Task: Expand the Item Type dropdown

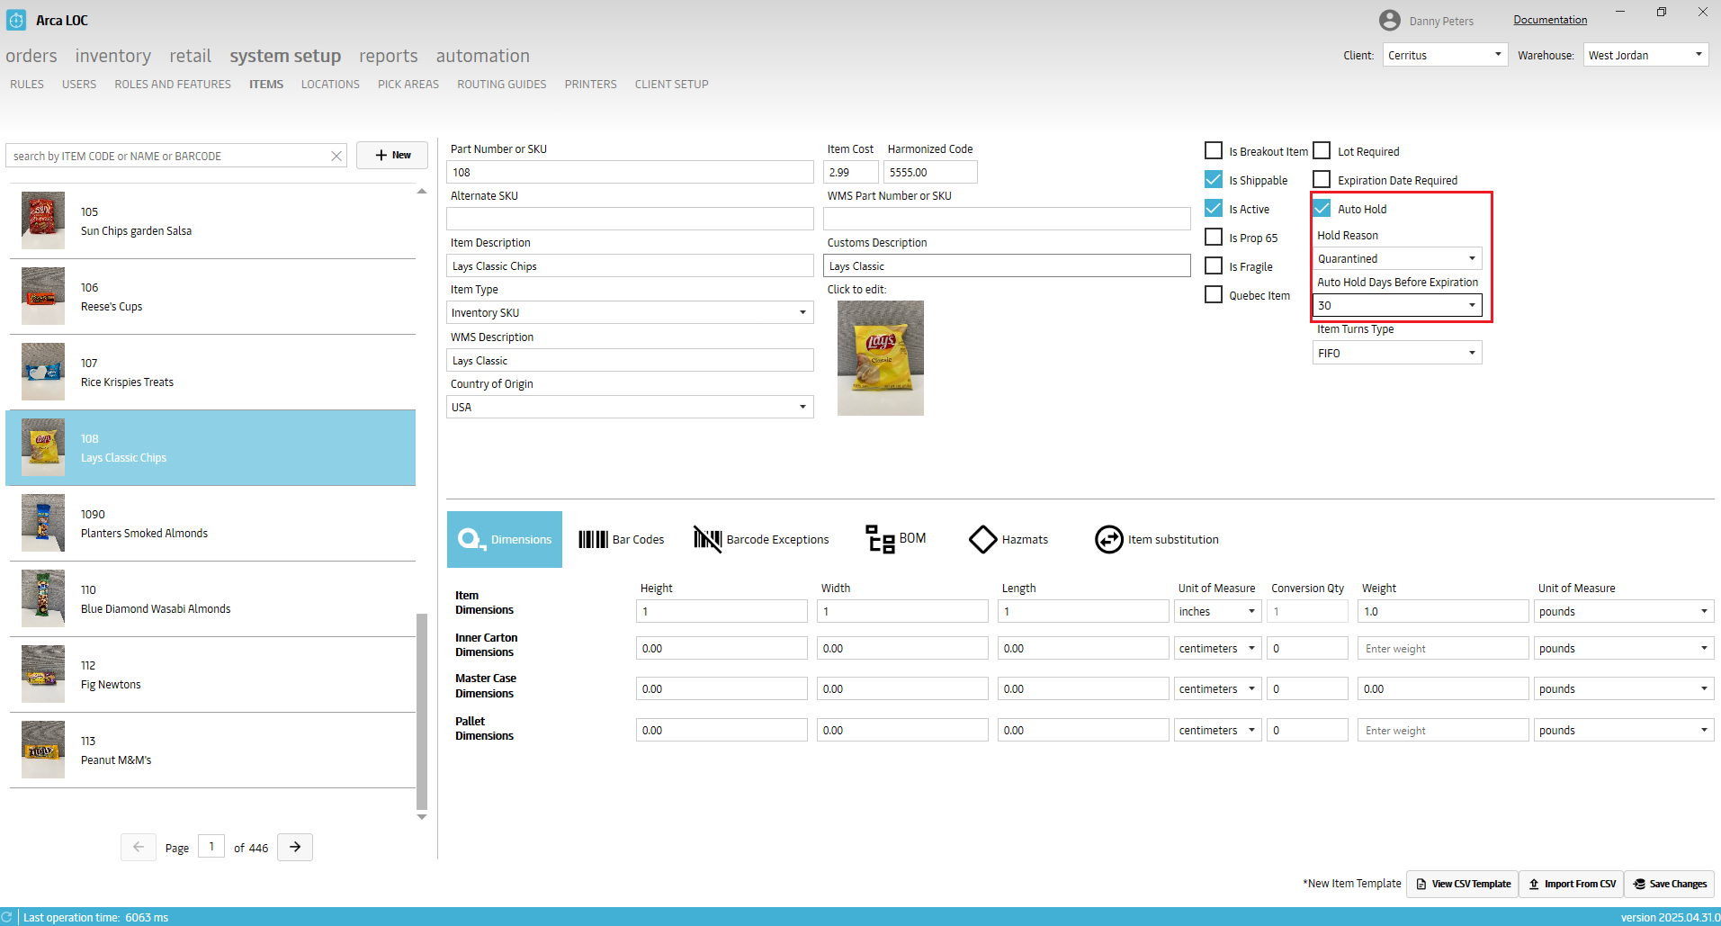Action: (x=630, y=312)
